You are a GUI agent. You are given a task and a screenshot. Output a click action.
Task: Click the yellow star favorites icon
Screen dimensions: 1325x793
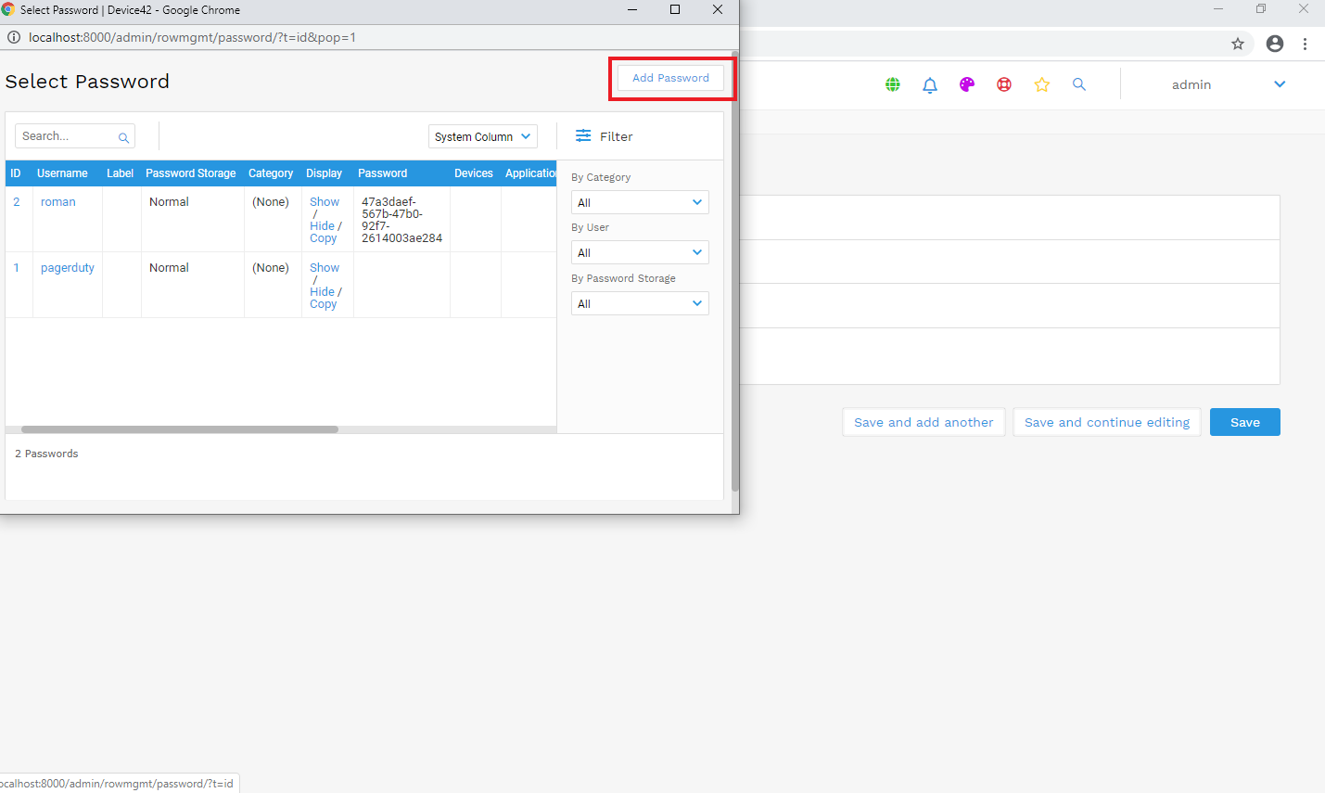click(1041, 84)
